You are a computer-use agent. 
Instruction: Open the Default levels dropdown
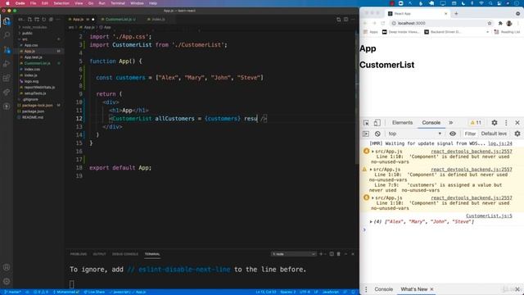(x=495, y=134)
